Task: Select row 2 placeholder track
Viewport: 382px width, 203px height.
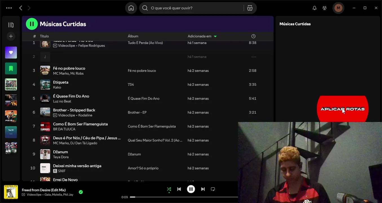Action: pos(147,57)
